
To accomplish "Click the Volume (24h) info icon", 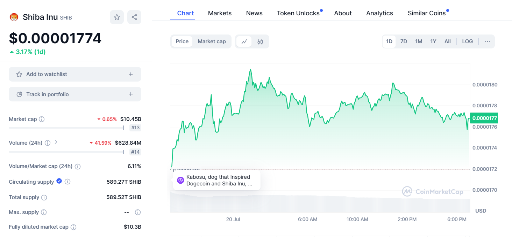I will pyautogui.click(x=48, y=143).
